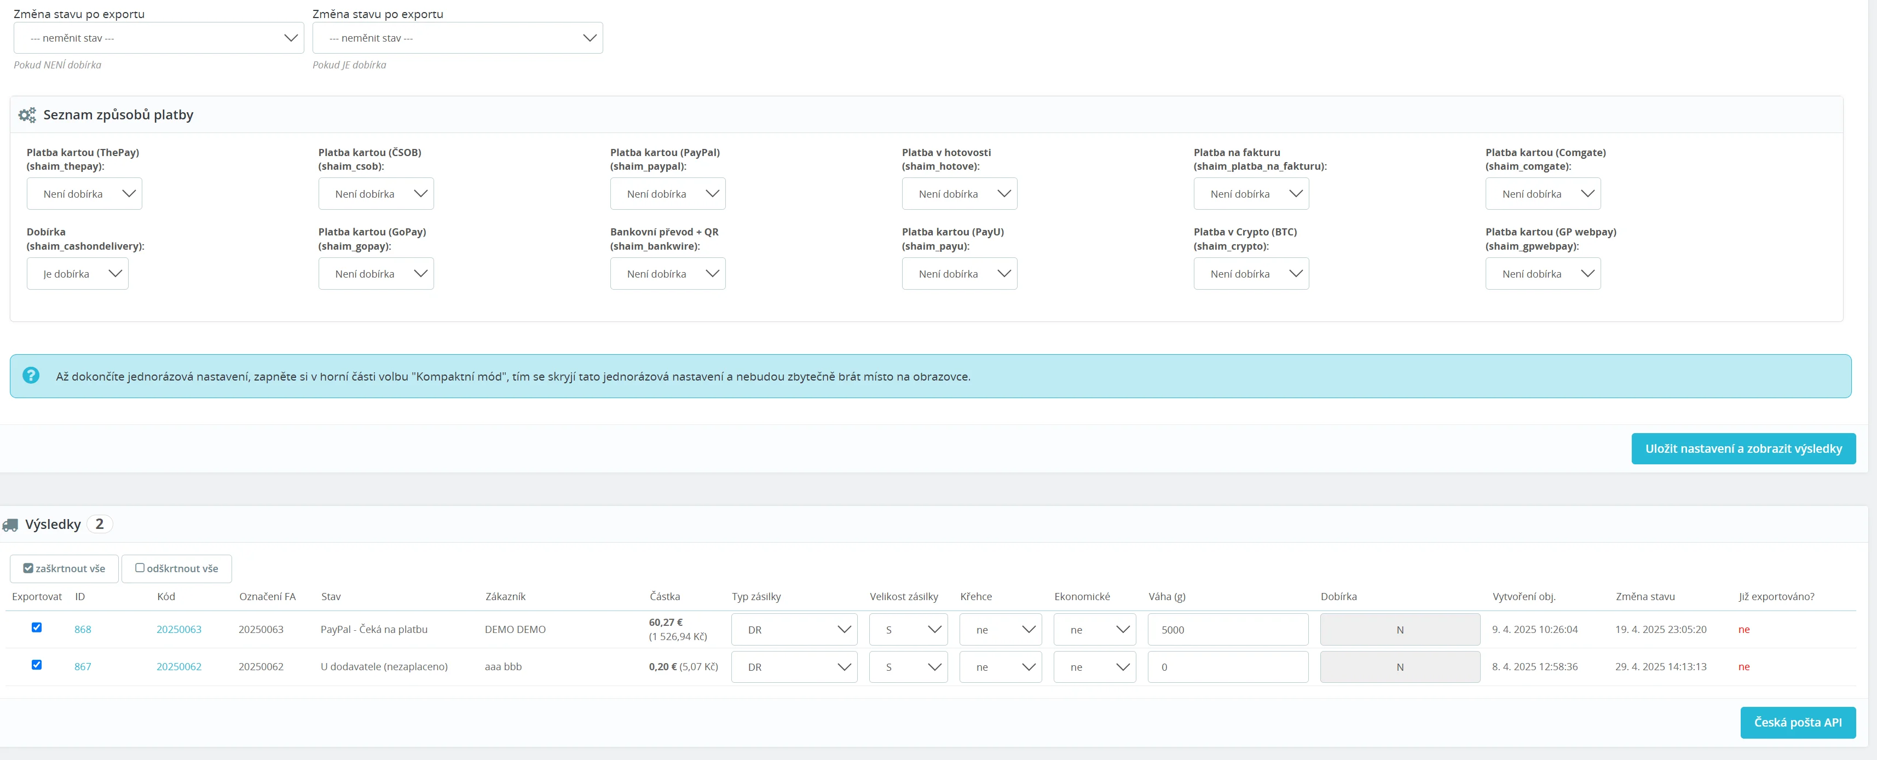Click 'Uložit nastavení a zobrazit výsledky' button
Screen dimensions: 1877x760
pos(1742,449)
